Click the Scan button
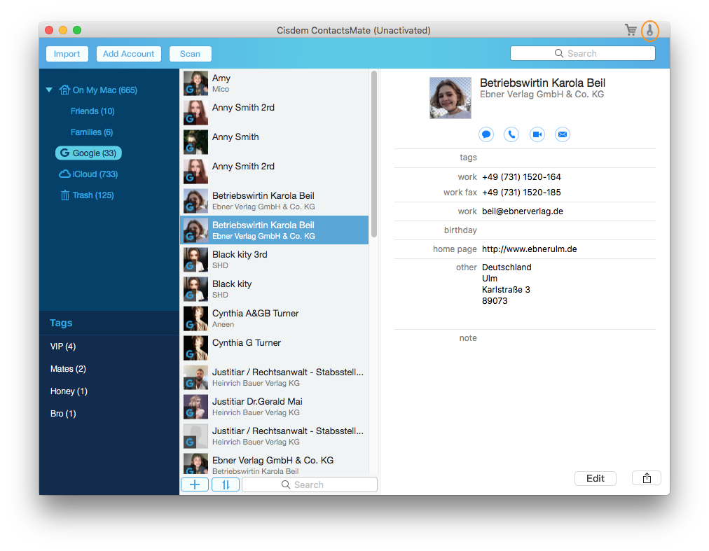 click(x=190, y=54)
